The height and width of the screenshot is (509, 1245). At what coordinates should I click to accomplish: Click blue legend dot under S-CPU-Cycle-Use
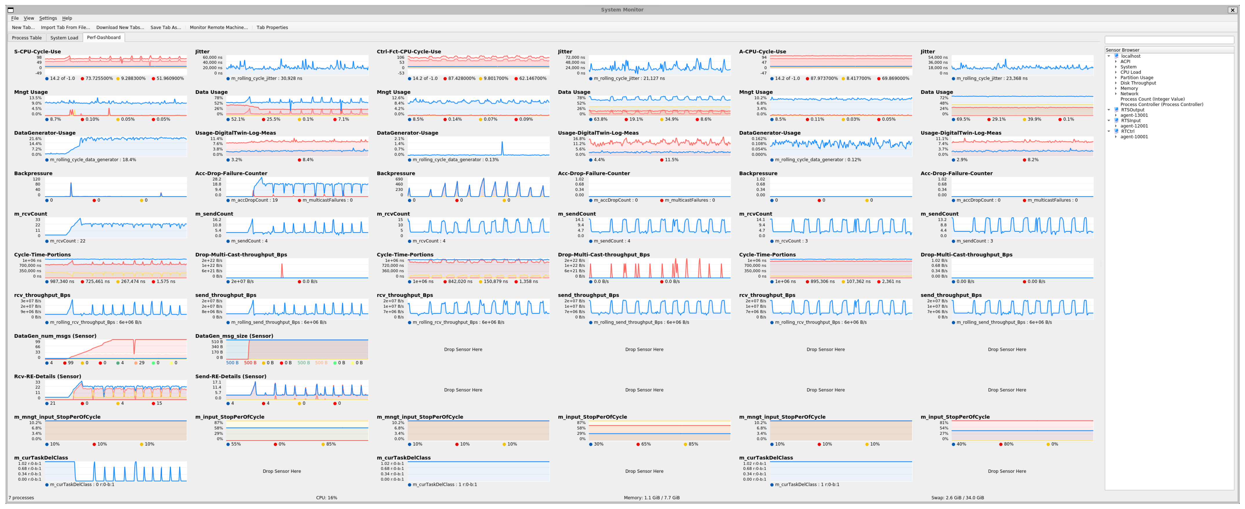tap(47, 79)
